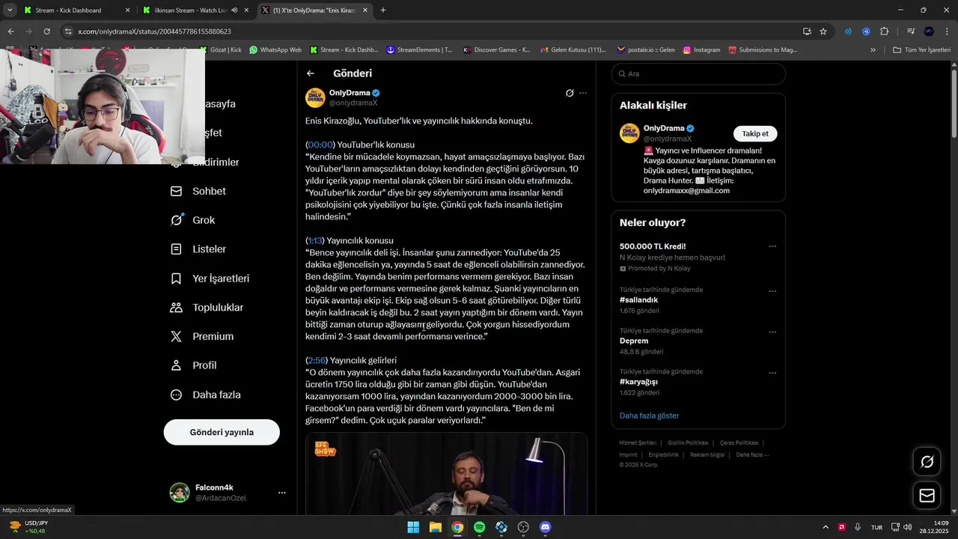
Task: Open OBS Studio from the taskbar
Action: coord(523,527)
